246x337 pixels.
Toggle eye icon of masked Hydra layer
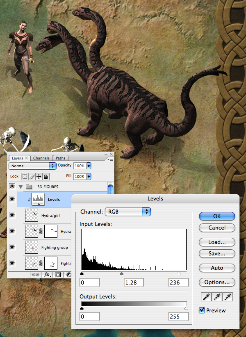[x=12, y=231]
